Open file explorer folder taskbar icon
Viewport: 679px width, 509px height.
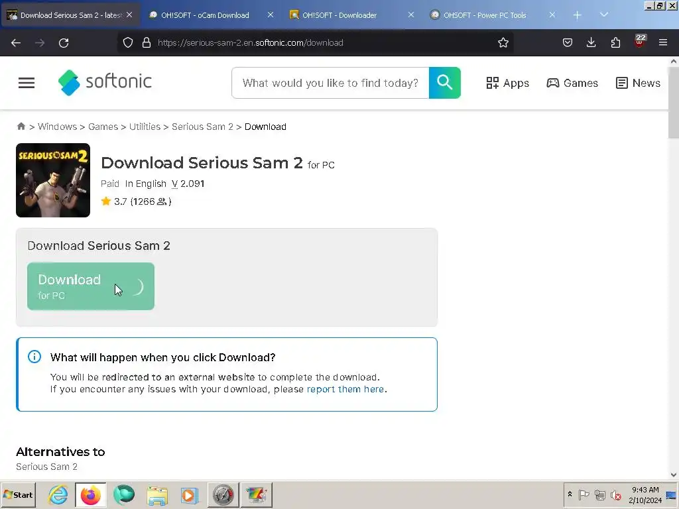[157, 495]
